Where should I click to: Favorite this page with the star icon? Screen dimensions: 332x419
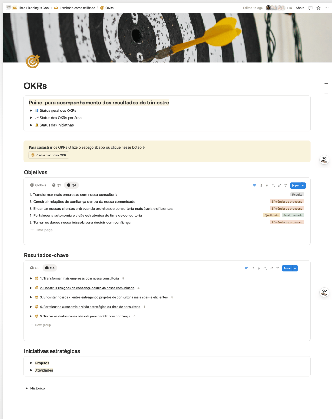[x=318, y=8]
